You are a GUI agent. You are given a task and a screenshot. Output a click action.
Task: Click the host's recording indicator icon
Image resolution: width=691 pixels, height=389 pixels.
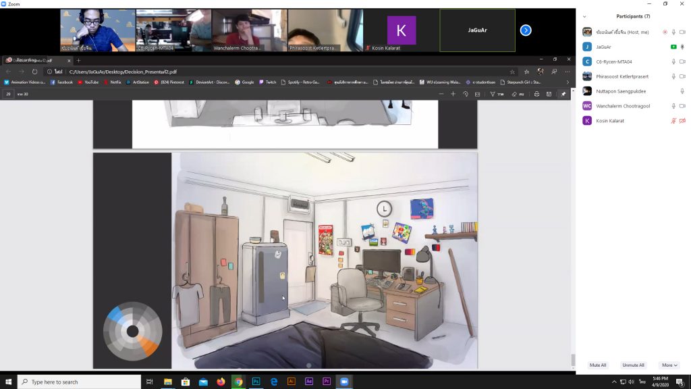point(665,32)
